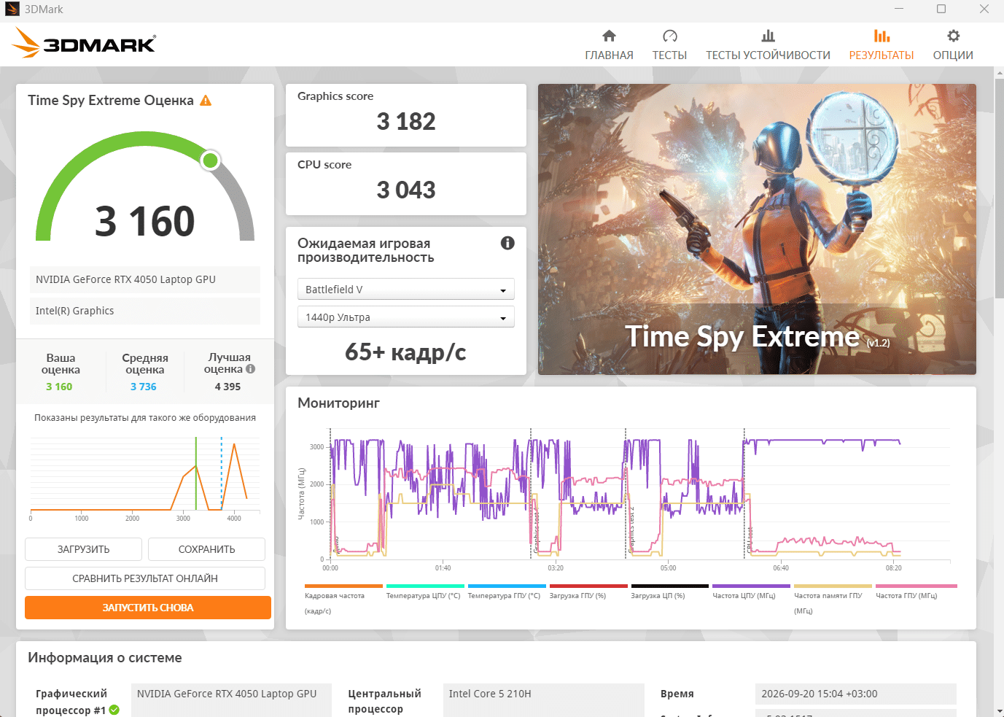1004x717 pixels.
Task: Toggle the Температура ГПУ (°C) legend series
Action: click(507, 592)
